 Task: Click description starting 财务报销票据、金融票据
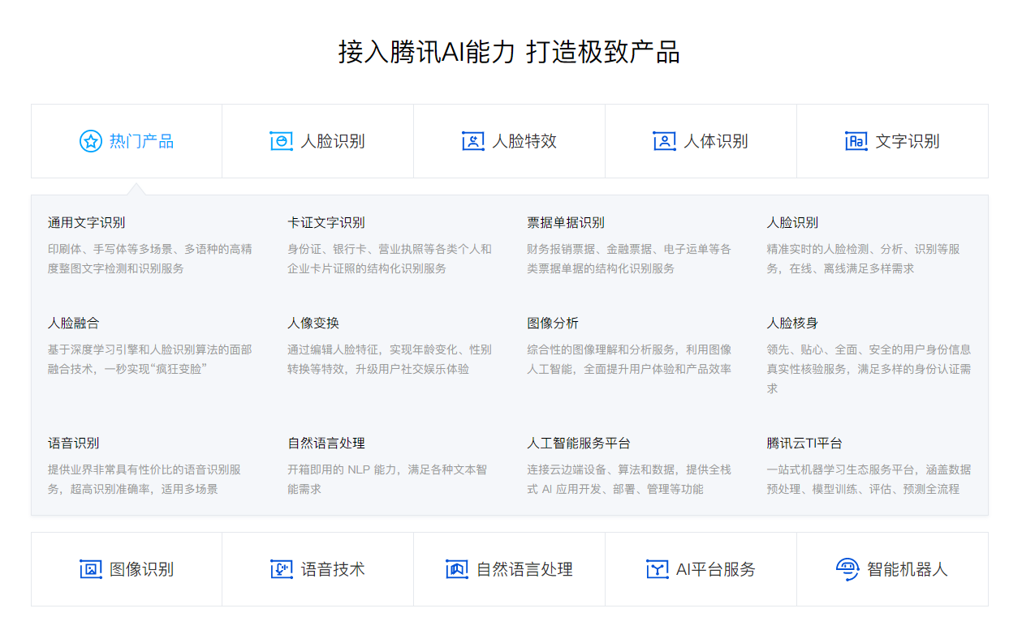[629, 259]
